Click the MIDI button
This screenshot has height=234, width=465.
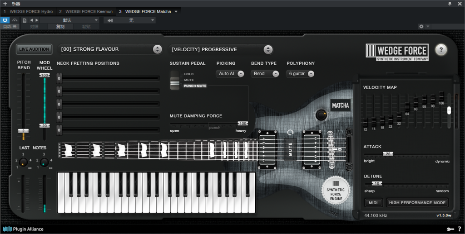tap(373, 203)
